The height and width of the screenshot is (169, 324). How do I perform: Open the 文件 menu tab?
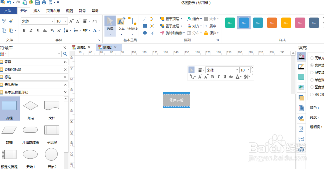[8, 11]
